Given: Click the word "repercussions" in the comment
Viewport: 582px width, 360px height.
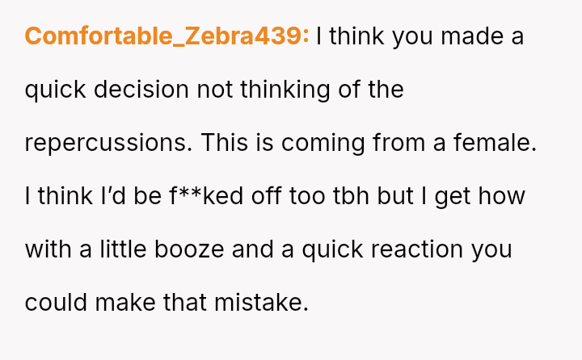Looking at the screenshot, I should (x=108, y=143).
